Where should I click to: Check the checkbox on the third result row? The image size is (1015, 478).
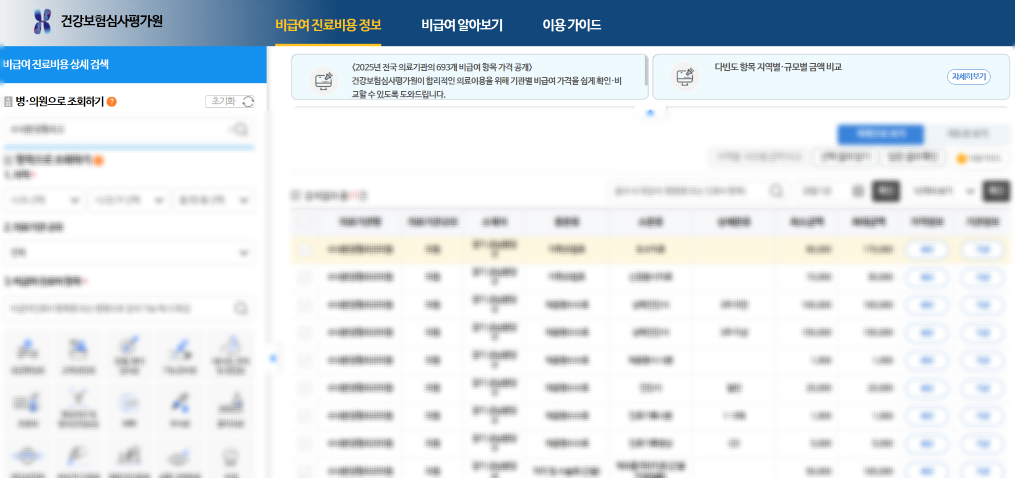(x=305, y=304)
